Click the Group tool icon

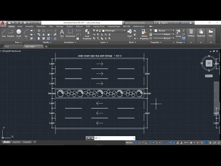(x=178, y=33)
